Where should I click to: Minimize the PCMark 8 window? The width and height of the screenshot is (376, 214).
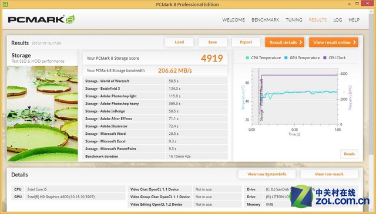tap(348, 4)
